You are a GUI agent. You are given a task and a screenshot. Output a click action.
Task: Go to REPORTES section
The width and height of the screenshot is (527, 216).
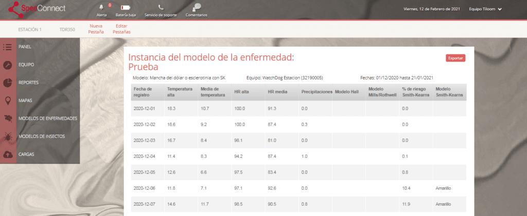pyautogui.click(x=28, y=83)
